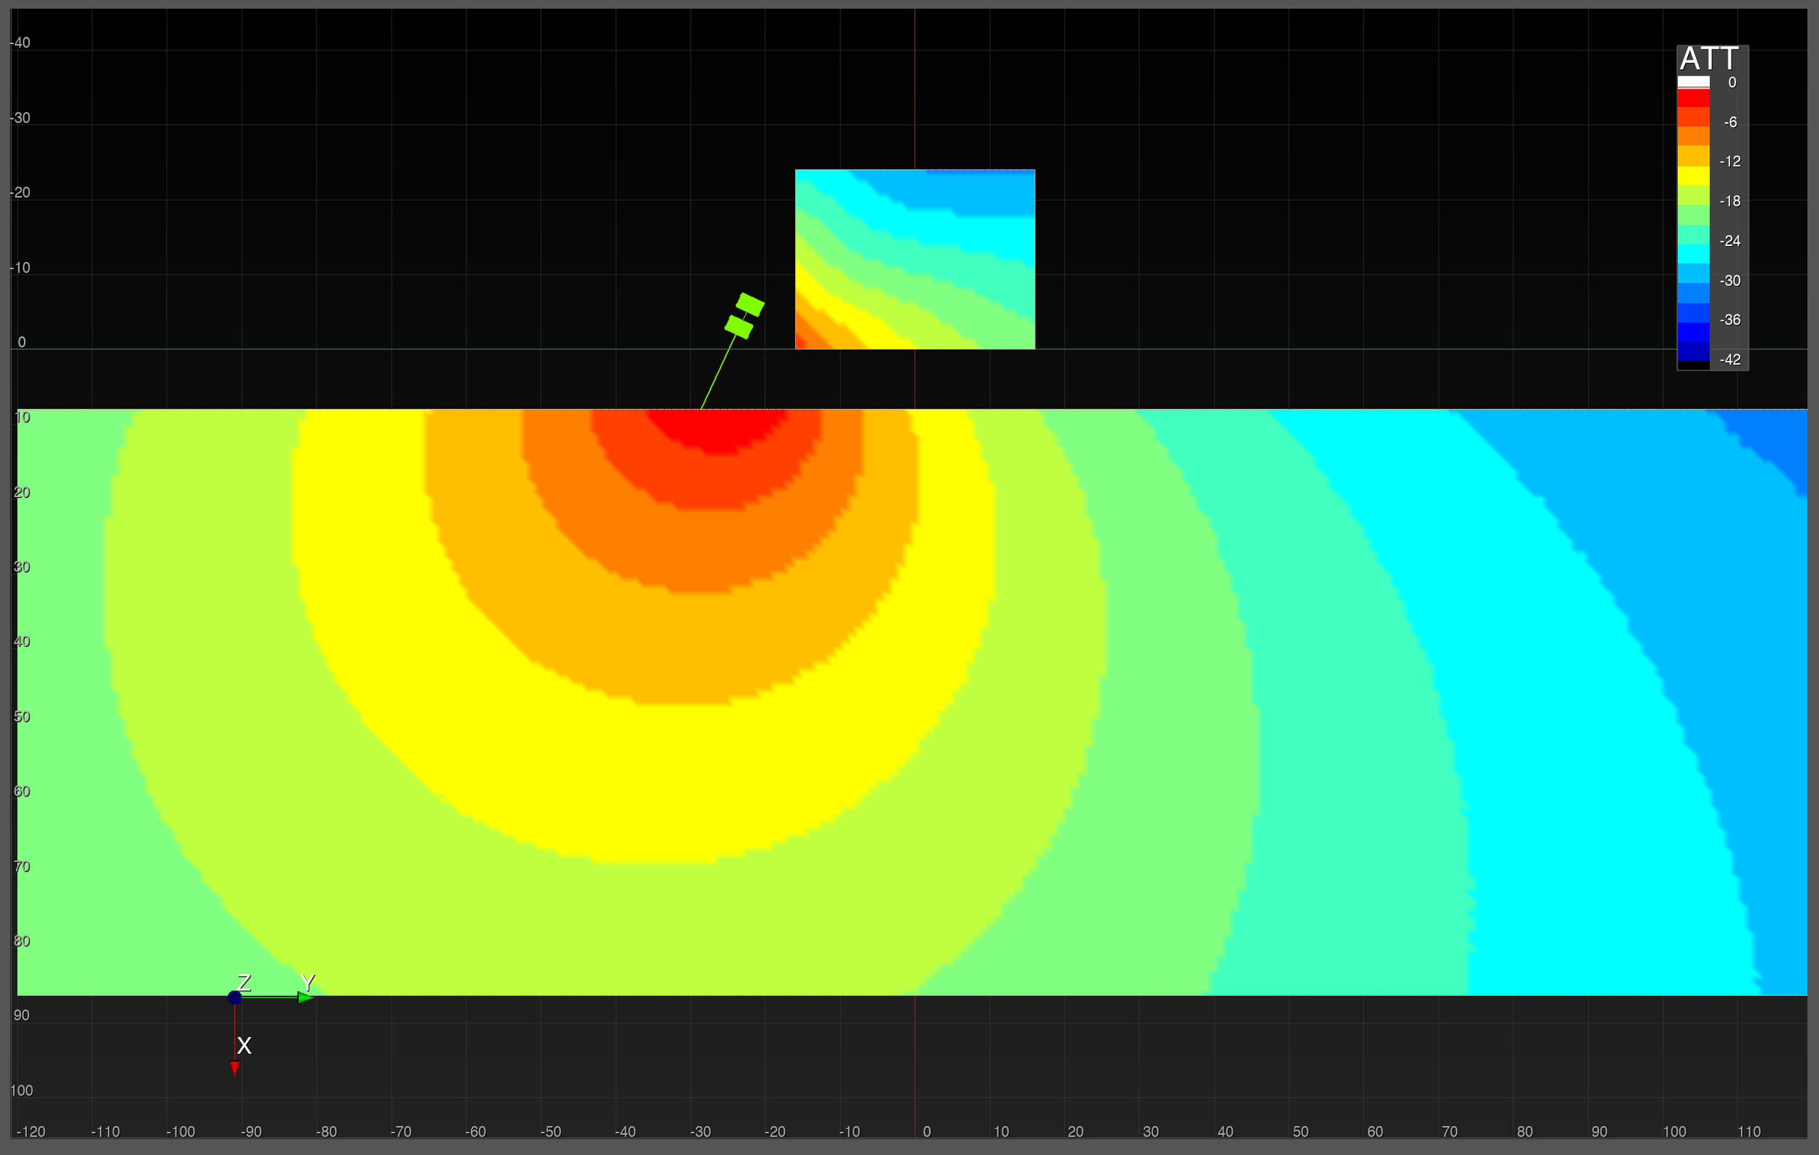This screenshot has height=1155, width=1819.
Task: Click the Y letter label on gizmo
Action: pos(308,982)
